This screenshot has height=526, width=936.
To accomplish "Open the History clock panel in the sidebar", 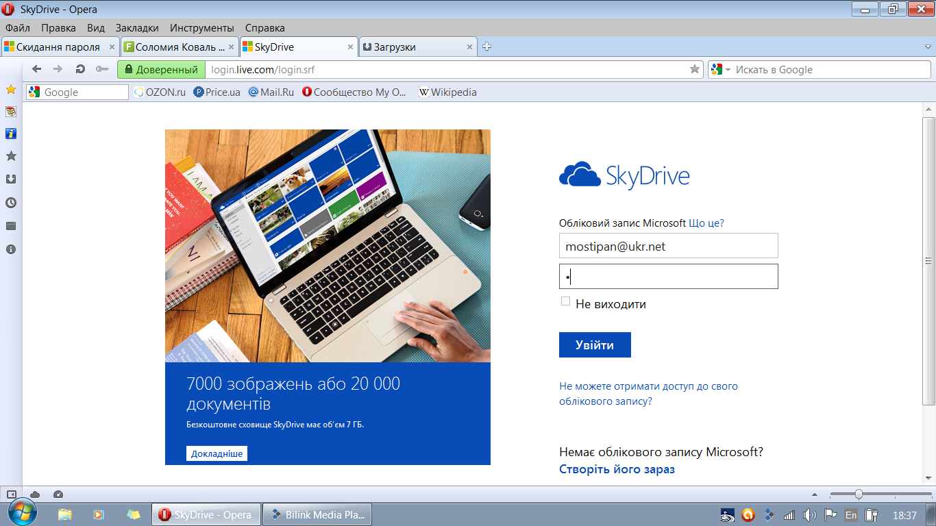I will [x=11, y=203].
